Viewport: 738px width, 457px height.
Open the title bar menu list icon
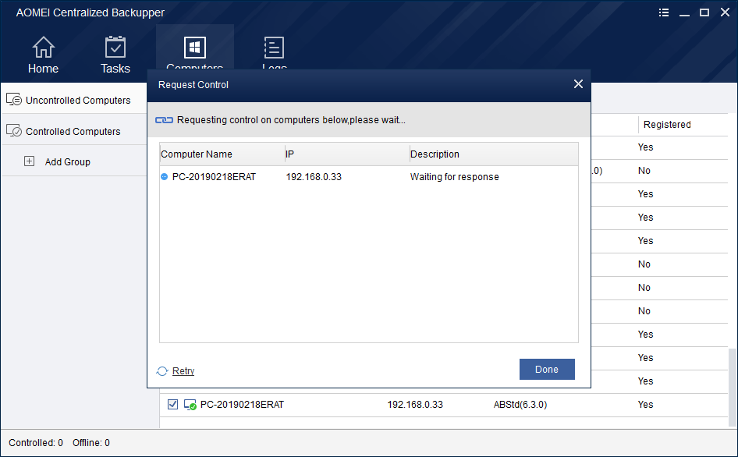(x=664, y=12)
